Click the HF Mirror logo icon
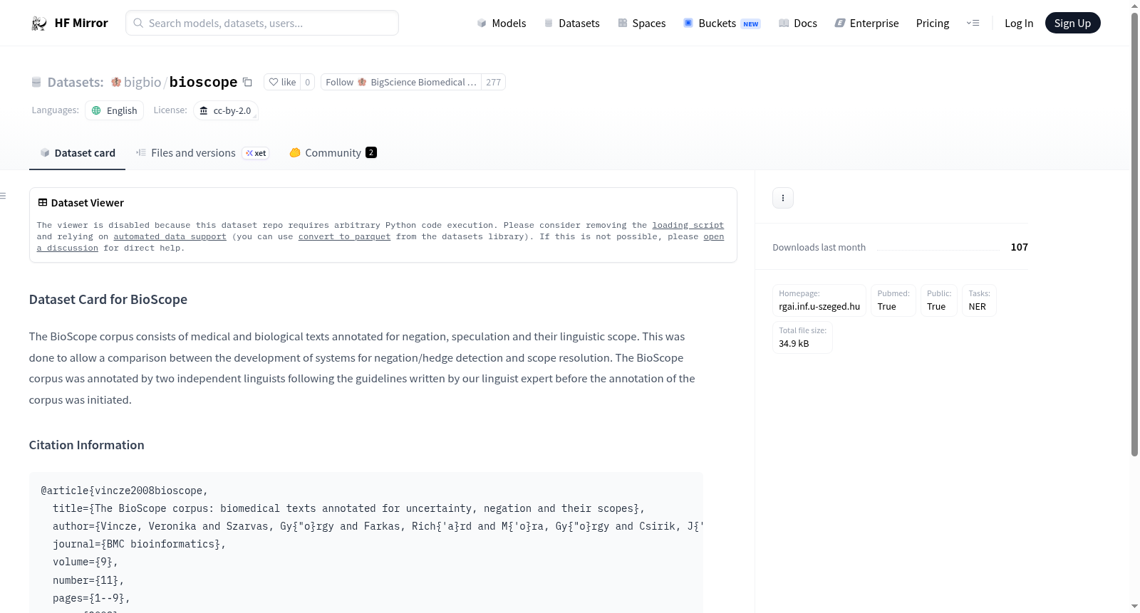The width and height of the screenshot is (1140, 613). tap(39, 23)
